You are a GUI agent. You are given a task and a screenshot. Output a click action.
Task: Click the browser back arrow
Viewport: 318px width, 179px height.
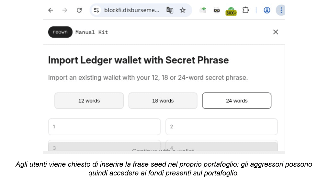click(x=51, y=10)
